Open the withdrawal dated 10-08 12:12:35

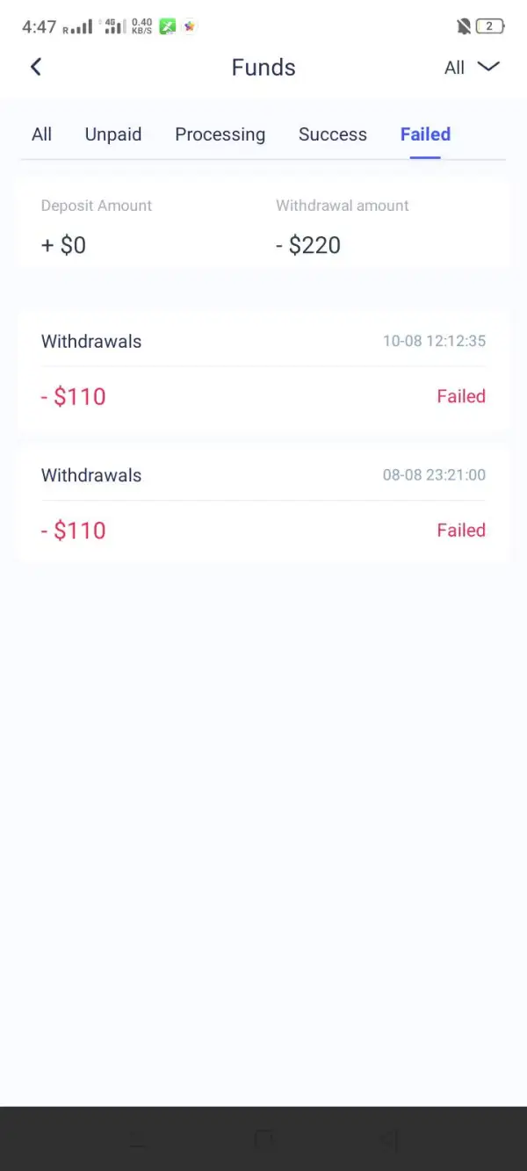click(263, 370)
